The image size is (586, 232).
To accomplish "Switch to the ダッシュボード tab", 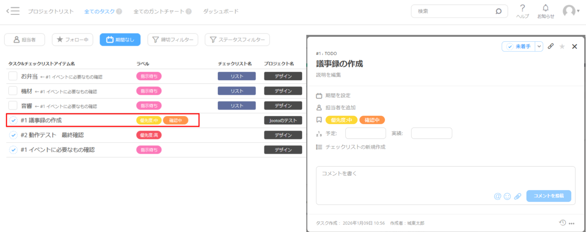I will pyautogui.click(x=221, y=12).
